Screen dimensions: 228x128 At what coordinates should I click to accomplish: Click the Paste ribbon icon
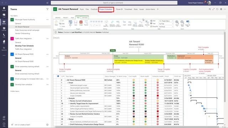point(56,23)
